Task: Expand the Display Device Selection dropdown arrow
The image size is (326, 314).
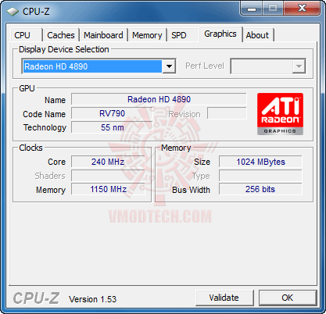Action: (x=169, y=66)
